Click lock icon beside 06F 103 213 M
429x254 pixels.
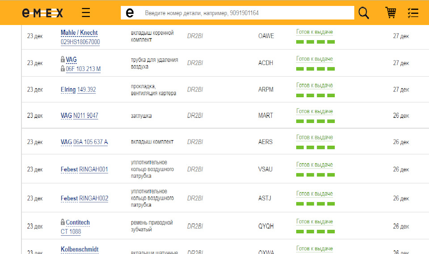(63, 69)
